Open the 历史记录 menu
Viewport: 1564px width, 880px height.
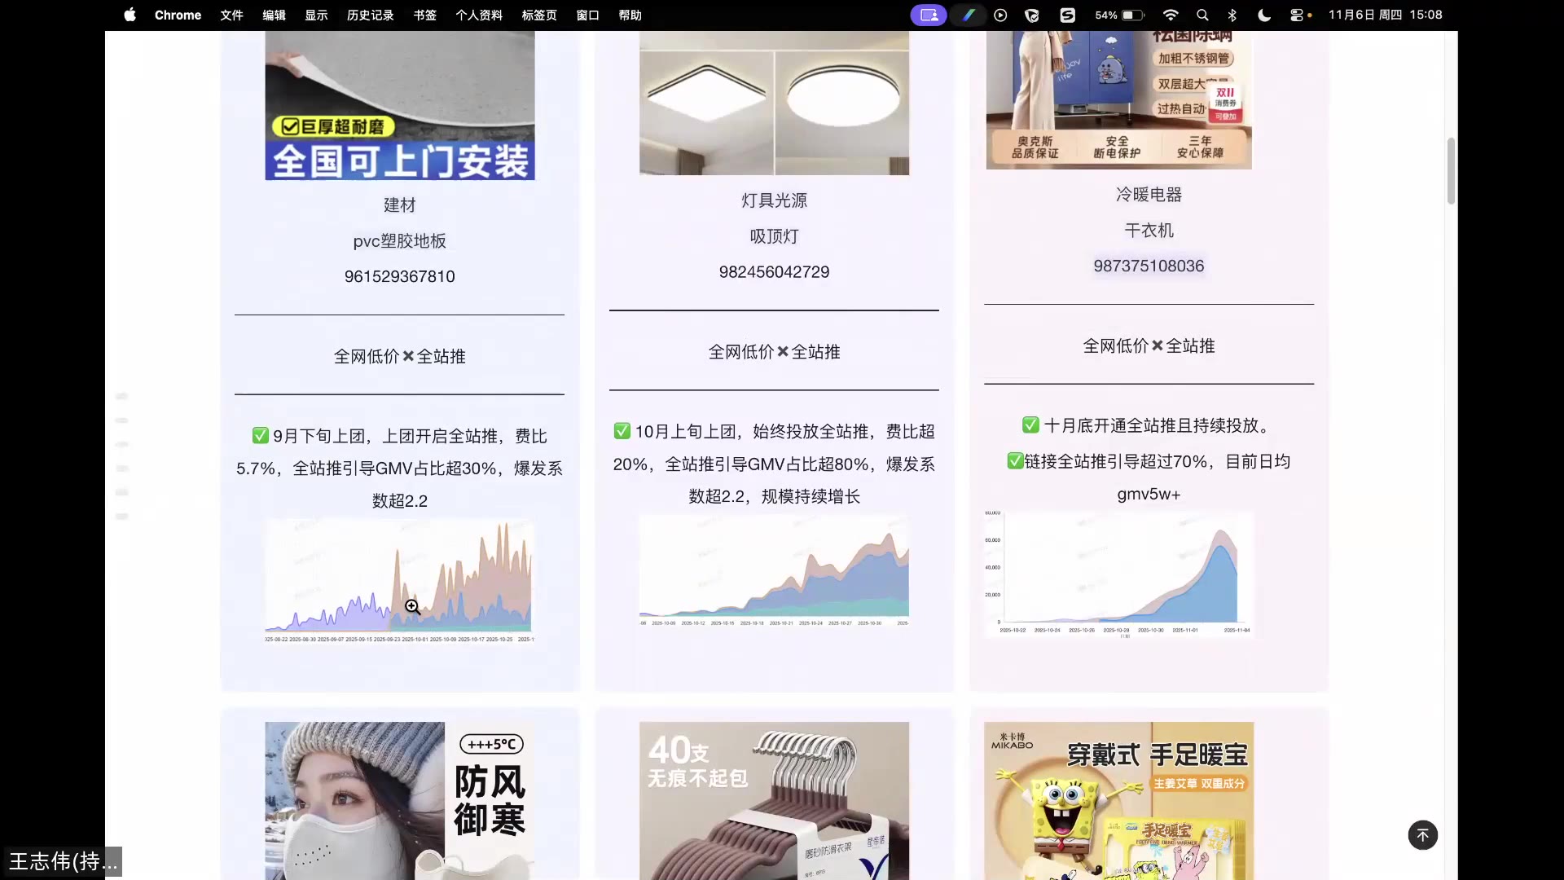click(369, 15)
